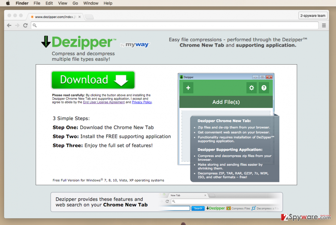Open the Apple menu
The height and width of the screenshot is (225, 336).
coord(8,3)
